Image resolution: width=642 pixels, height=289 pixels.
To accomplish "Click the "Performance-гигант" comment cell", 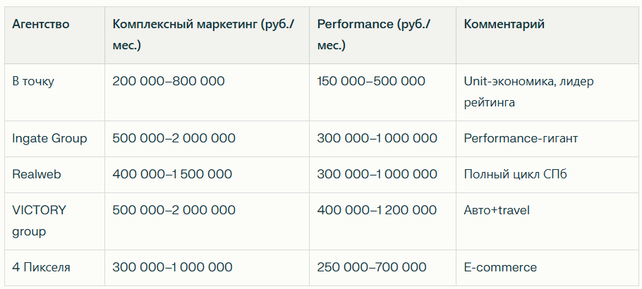I will [521, 138].
